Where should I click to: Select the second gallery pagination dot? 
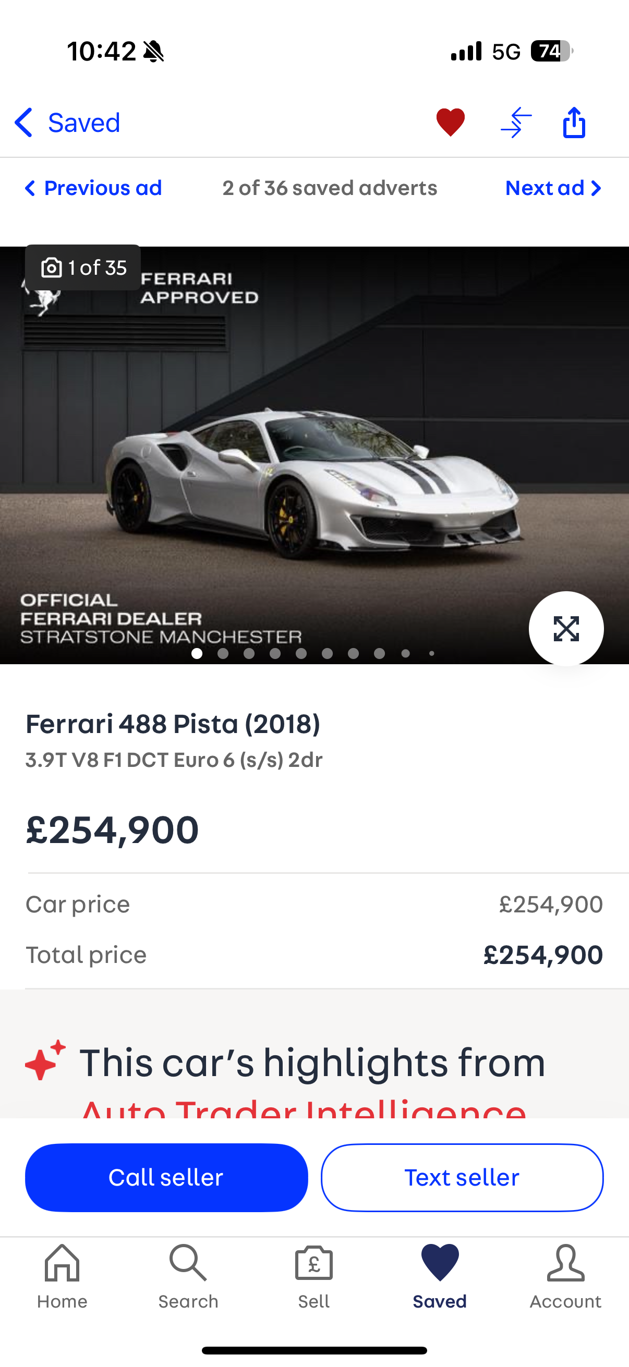pos(223,653)
